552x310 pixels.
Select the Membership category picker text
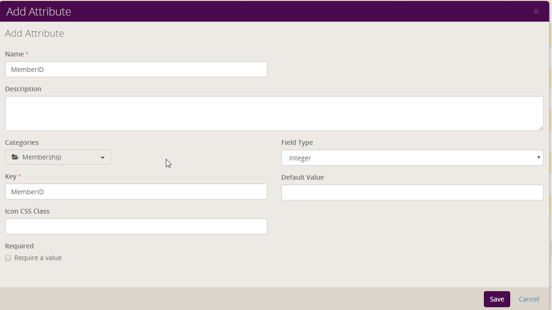pos(42,157)
